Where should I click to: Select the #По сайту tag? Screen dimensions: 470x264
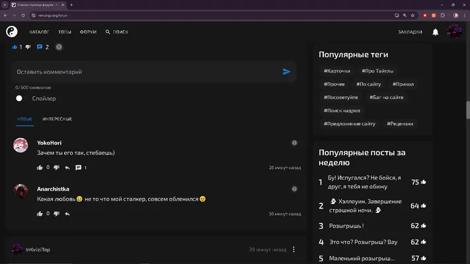[368, 84]
